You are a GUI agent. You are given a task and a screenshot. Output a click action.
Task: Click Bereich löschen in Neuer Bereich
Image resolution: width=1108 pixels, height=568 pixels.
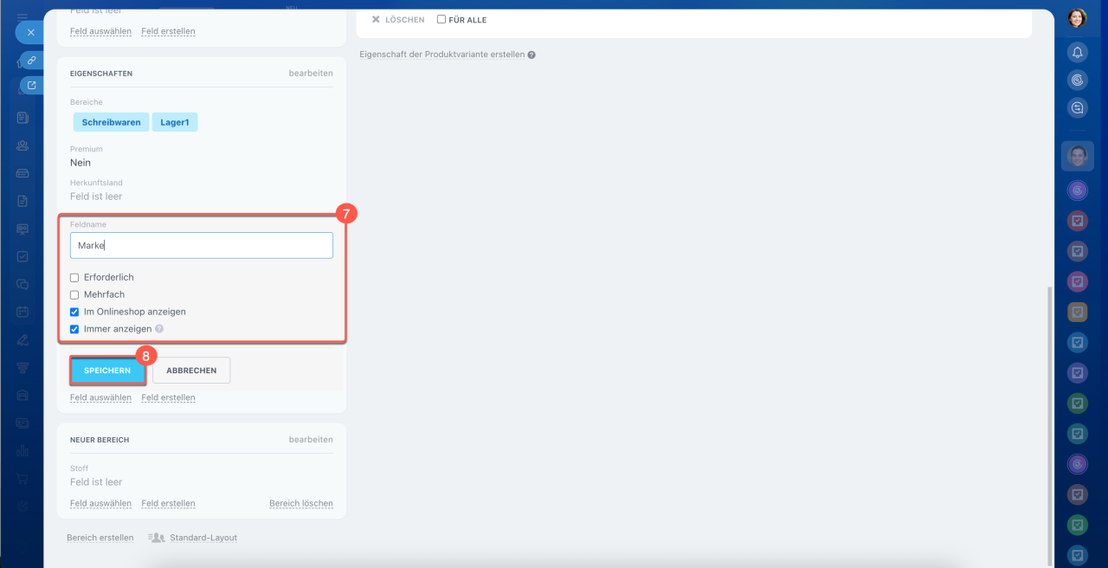[300, 503]
